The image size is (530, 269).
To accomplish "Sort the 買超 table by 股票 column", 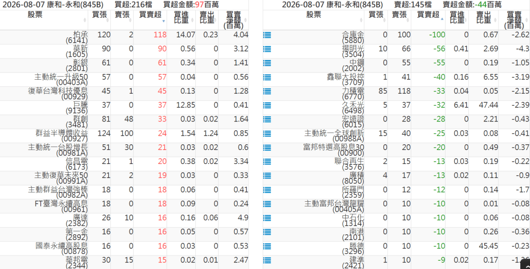I will (44, 20).
